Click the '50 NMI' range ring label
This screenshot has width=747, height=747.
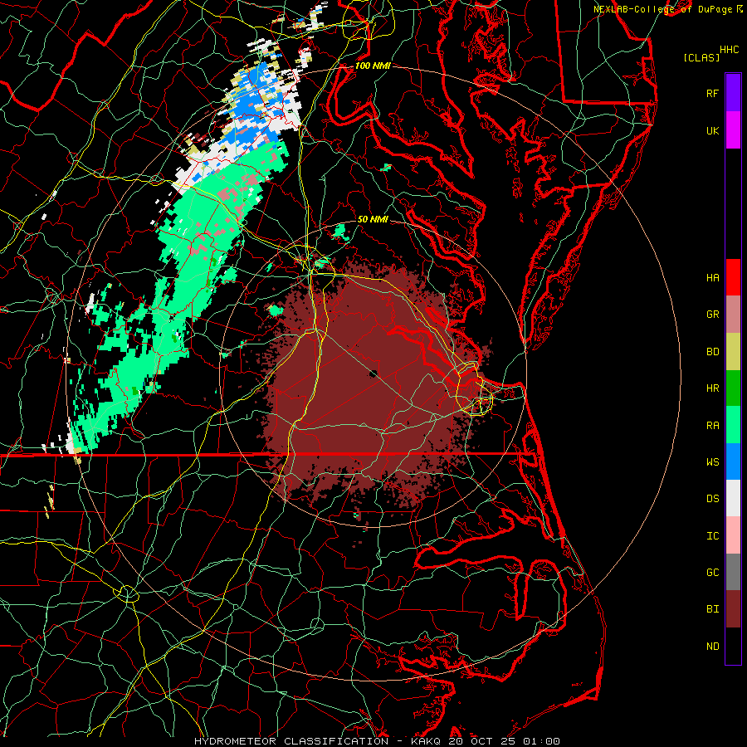pos(373,219)
